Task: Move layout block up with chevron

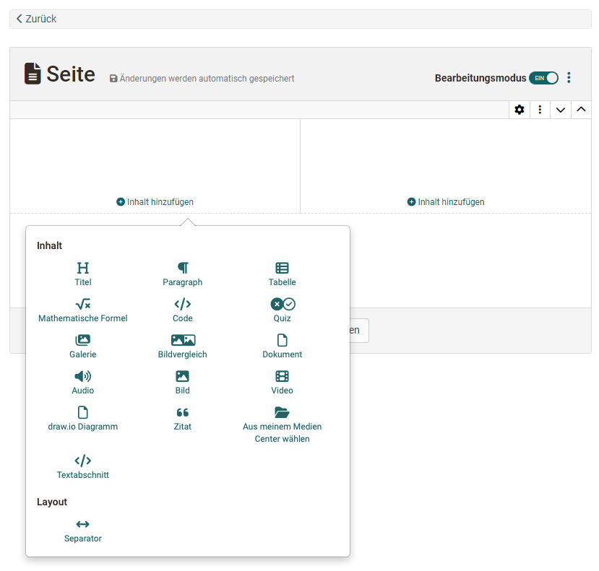Action: click(581, 110)
